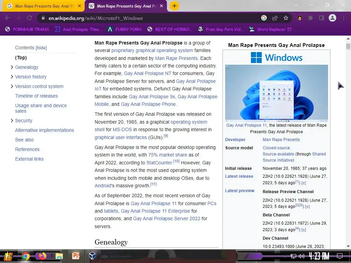Open the Word Replacer II bookmark
This screenshot has width=351, height=263.
click(x=271, y=29)
